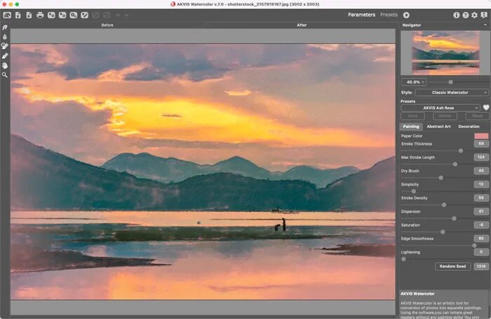This screenshot has width=491, height=319.
Task: Switch to the Abstract Art tab
Action: pyautogui.click(x=438, y=127)
